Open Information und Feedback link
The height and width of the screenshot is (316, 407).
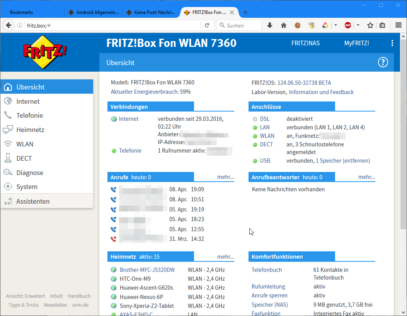point(321,92)
